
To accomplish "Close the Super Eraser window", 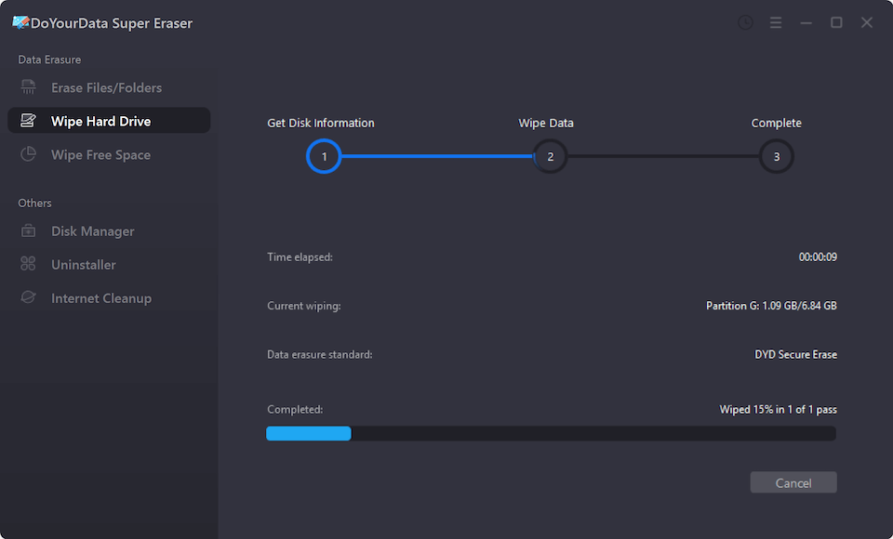I will (x=867, y=22).
